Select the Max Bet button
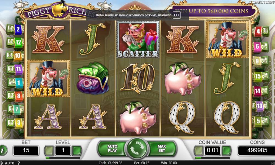 (161, 148)
